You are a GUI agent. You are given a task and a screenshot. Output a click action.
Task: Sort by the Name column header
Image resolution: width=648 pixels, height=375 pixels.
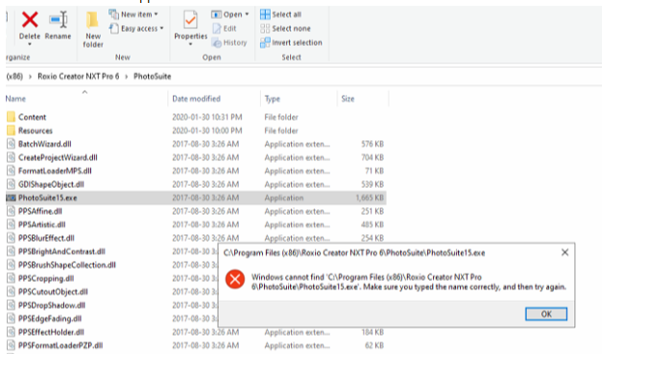[15, 99]
